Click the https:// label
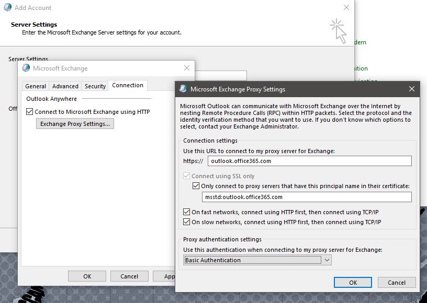This screenshot has width=427, height=303. [193, 161]
